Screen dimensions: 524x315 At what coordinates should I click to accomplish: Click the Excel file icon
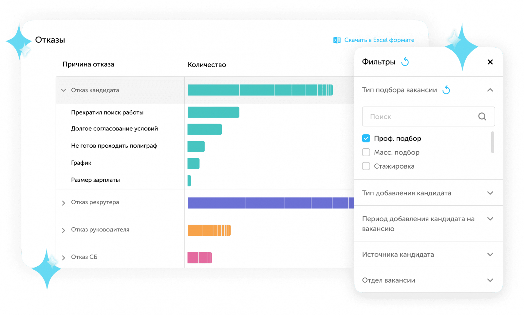point(337,40)
